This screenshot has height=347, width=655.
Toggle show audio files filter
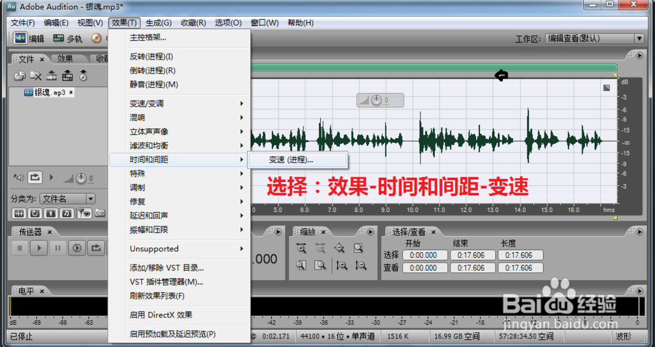(19, 213)
